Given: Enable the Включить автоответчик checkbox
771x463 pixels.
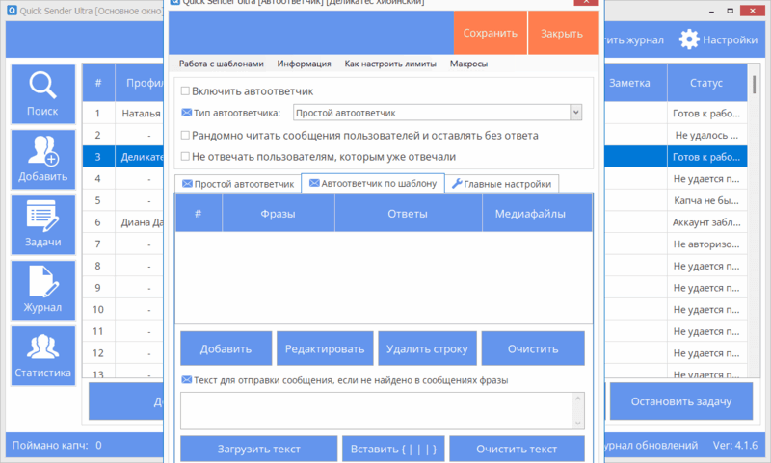Looking at the screenshot, I should [x=186, y=91].
